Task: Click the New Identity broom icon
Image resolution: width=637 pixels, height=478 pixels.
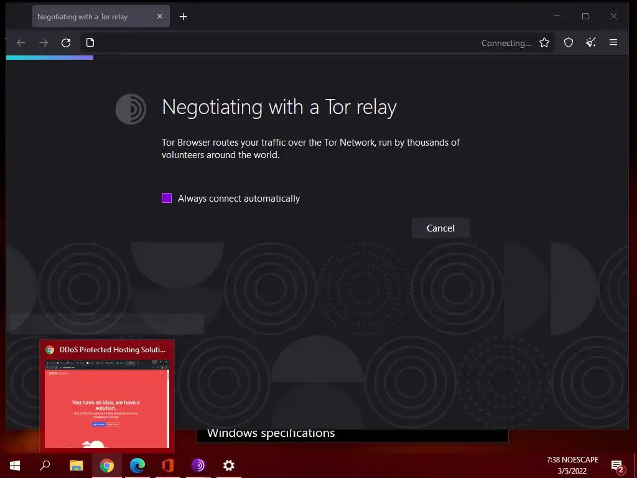Action: 591,42
